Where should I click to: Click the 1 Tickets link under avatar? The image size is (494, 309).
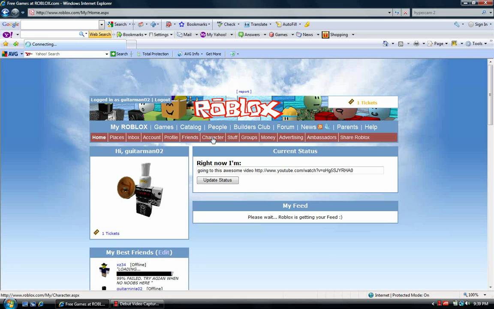pyautogui.click(x=111, y=233)
